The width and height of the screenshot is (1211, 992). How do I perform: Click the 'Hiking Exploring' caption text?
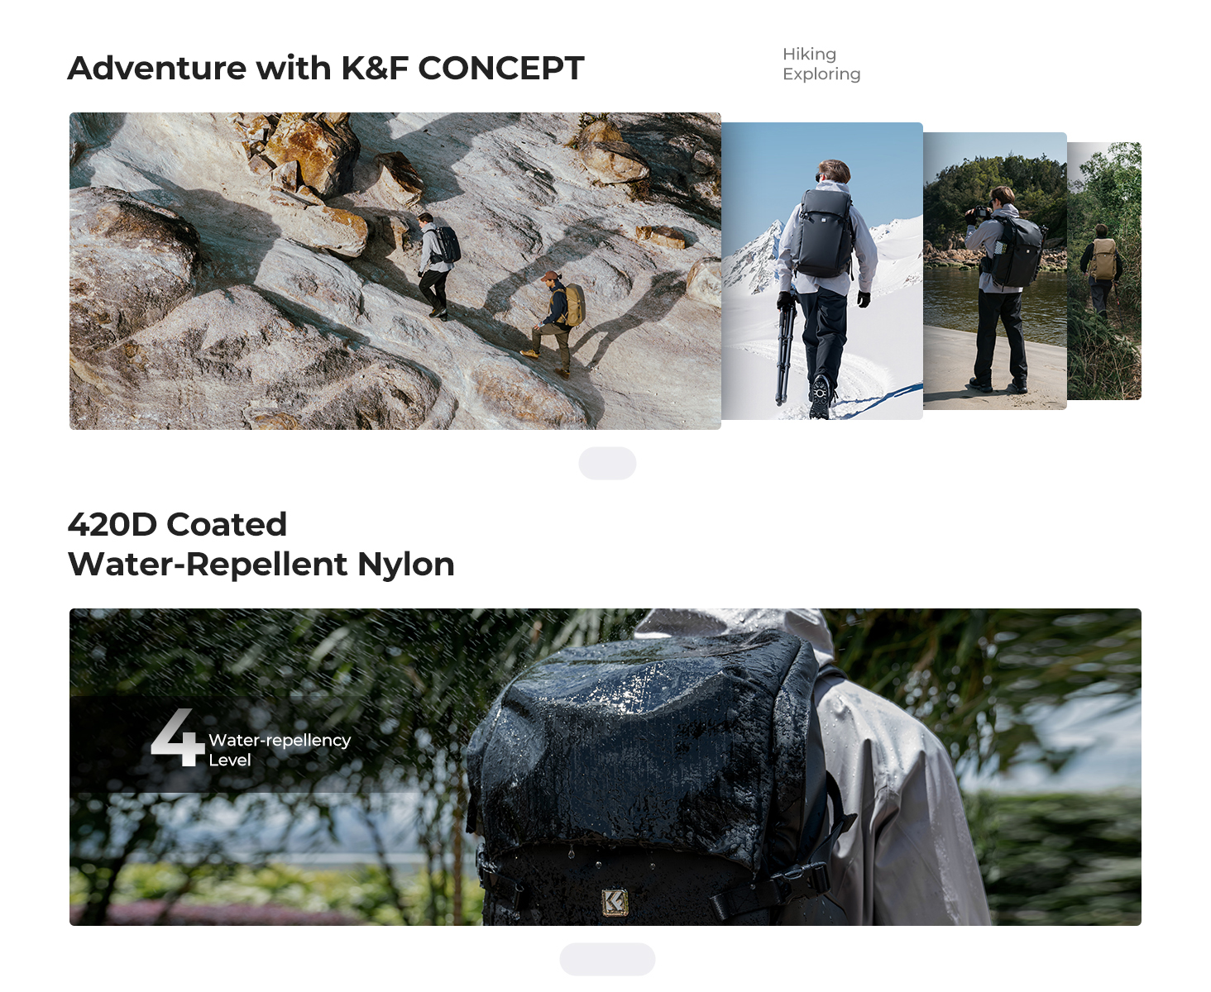[821, 64]
